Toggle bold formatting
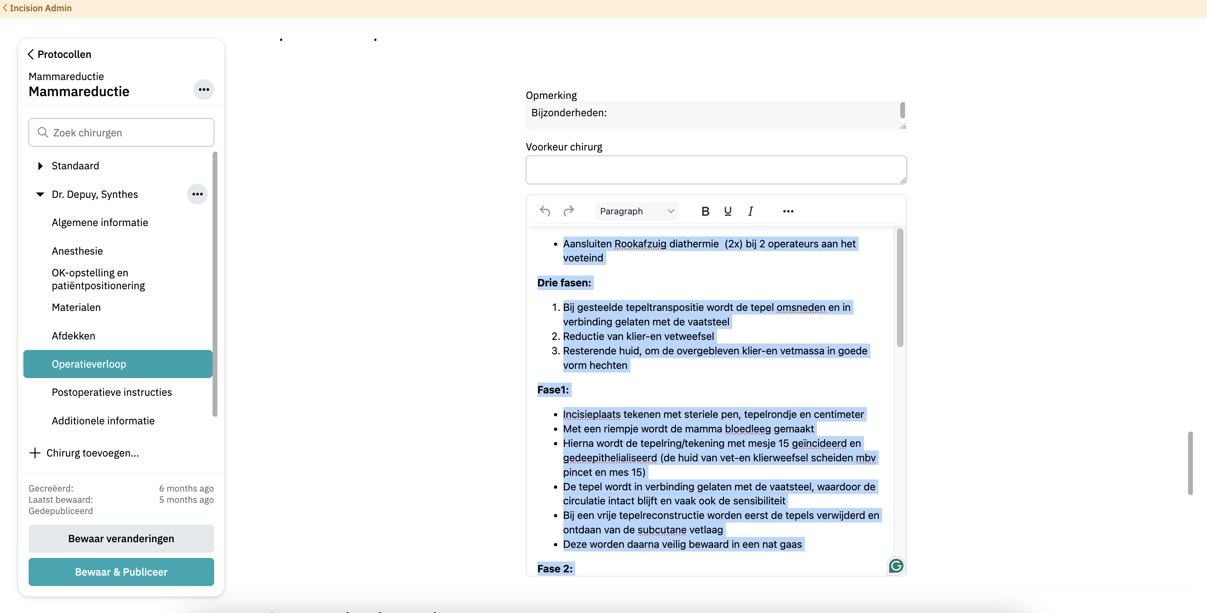 705,211
